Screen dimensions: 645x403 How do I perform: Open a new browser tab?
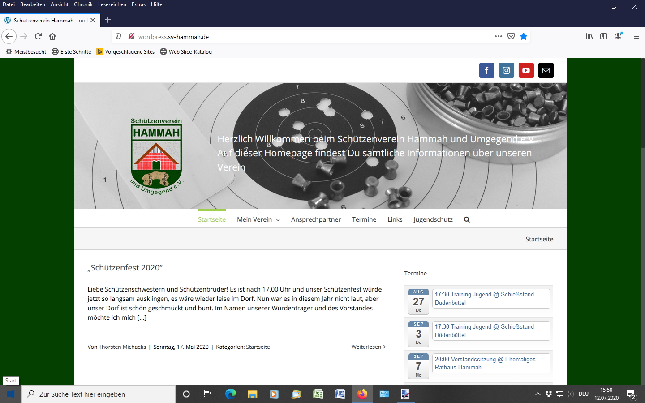coord(108,20)
